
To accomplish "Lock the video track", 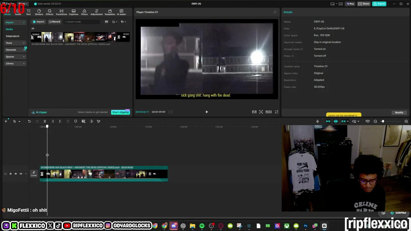I will (10, 174).
